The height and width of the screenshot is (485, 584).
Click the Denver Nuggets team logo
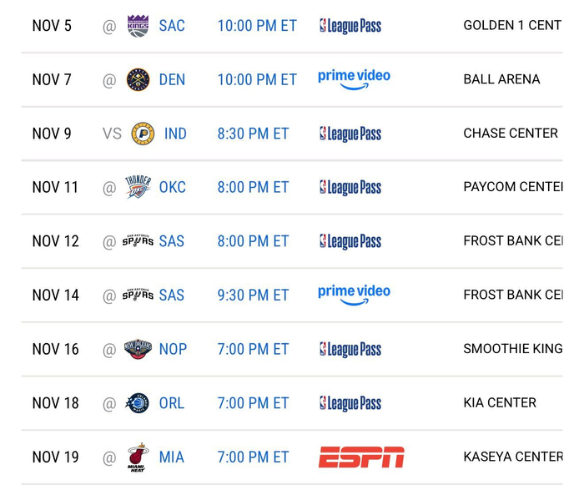click(138, 80)
